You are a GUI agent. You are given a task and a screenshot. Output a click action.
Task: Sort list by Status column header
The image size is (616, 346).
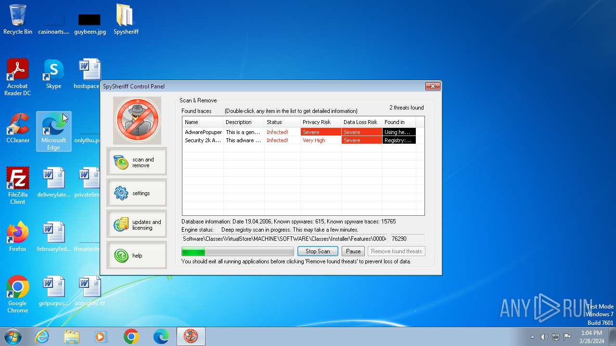(x=282, y=122)
